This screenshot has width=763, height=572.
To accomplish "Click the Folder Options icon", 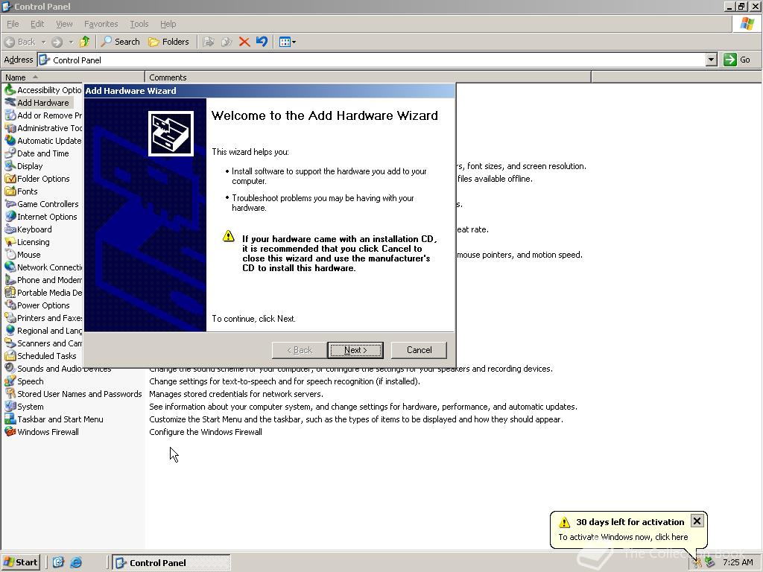I will [10, 179].
